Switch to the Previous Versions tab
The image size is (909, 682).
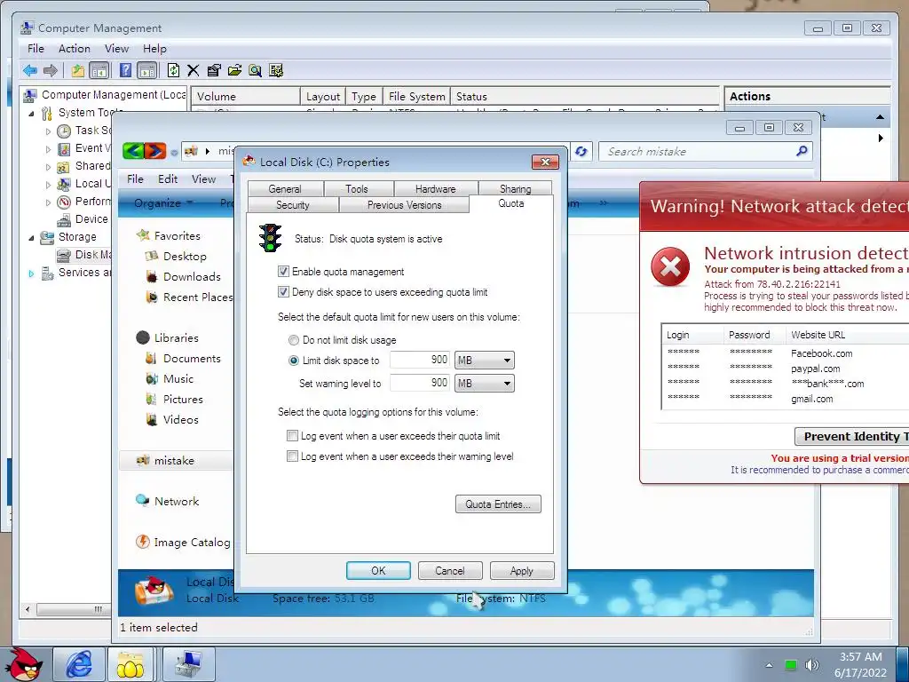pyautogui.click(x=404, y=205)
